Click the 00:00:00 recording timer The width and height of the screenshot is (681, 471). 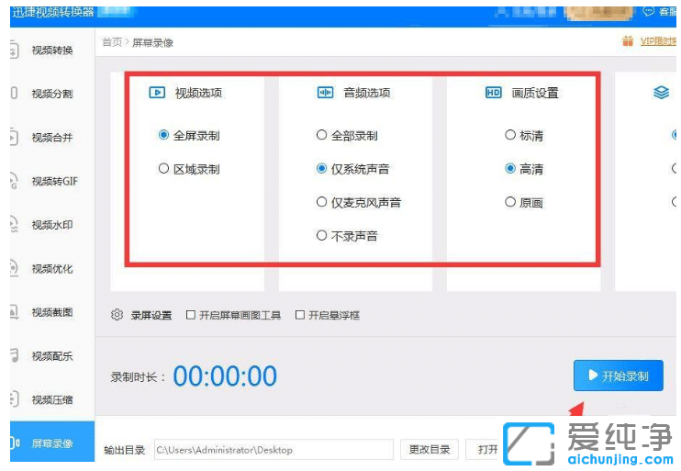[225, 376]
